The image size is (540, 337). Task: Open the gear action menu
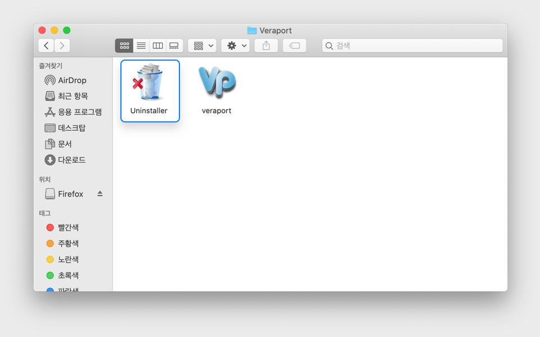[235, 45]
